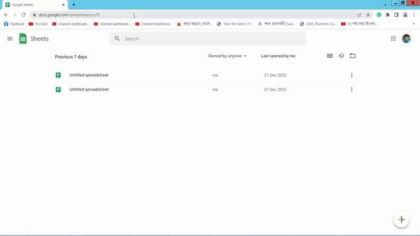Screen dimensions: 420x236
Task: Open the A-Z sort options
Action: 341,56
